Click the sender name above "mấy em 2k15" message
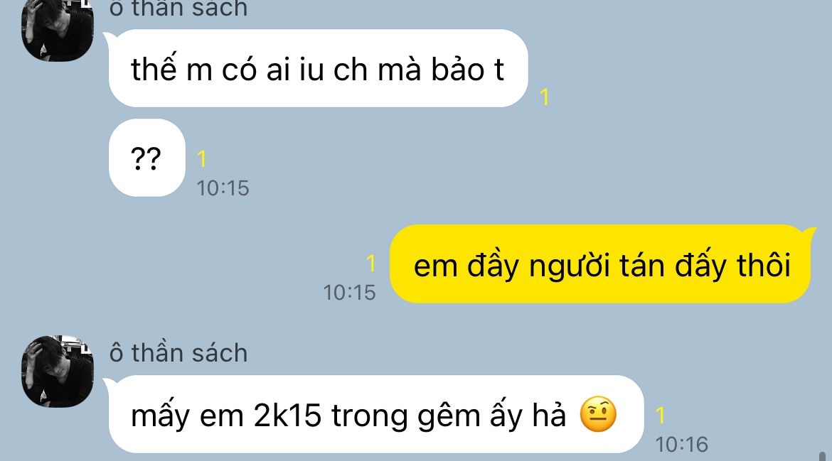 click(178, 353)
